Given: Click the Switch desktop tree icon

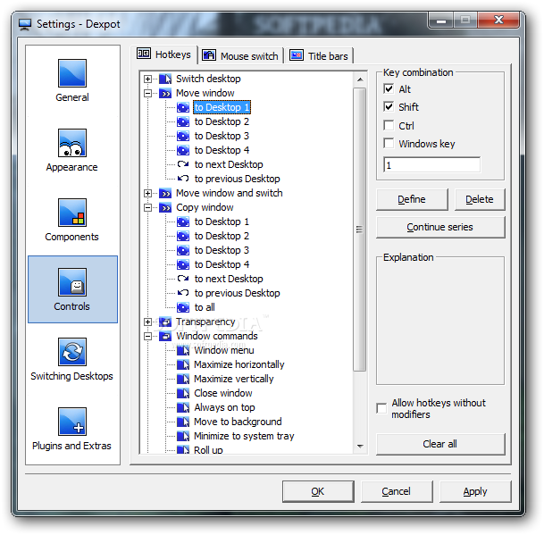Looking at the screenshot, I should tap(165, 79).
